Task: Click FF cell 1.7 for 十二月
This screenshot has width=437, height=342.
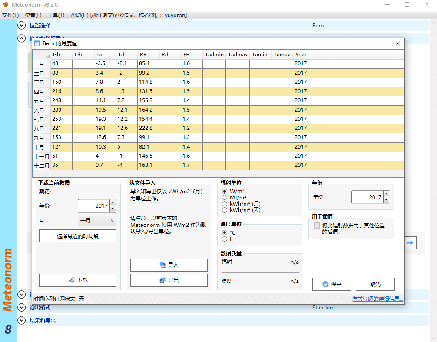Action: pyautogui.click(x=192, y=165)
